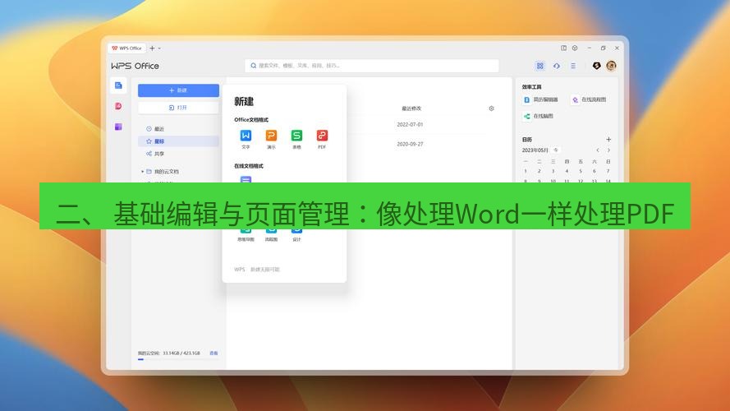This screenshot has height=411, width=730.
Task: Select the 2023年05月 month label
Action: pyautogui.click(x=535, y=150)
